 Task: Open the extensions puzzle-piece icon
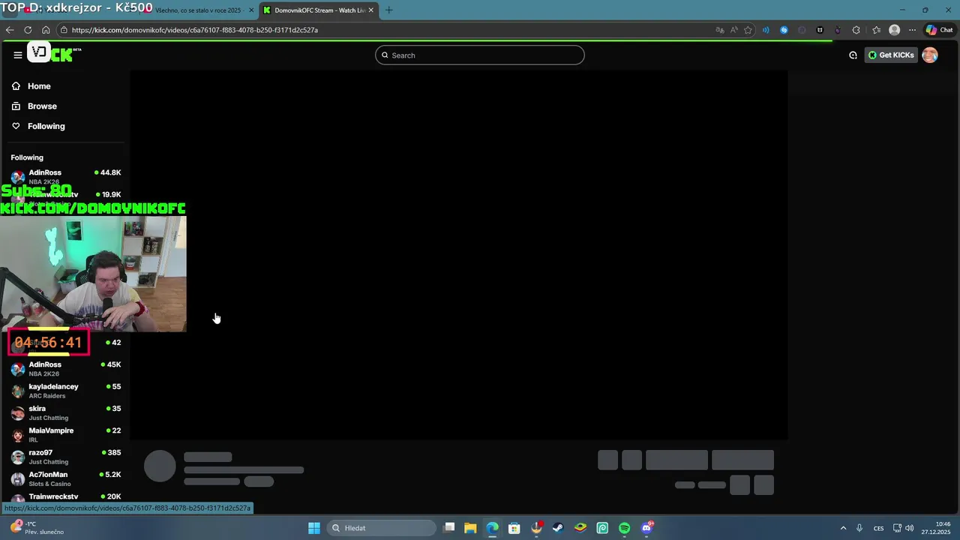[x=856, y=30]
